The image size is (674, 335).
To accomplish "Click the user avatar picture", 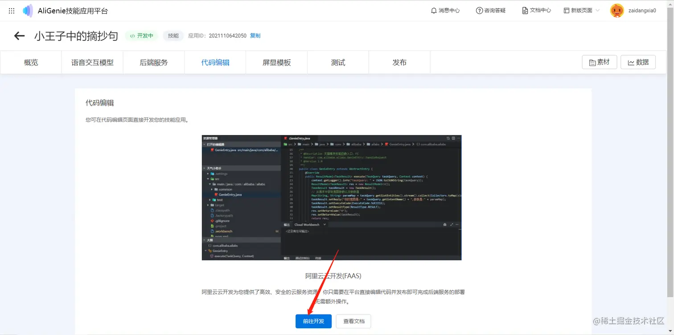I will pyautogui.click(x=617, y=11).
